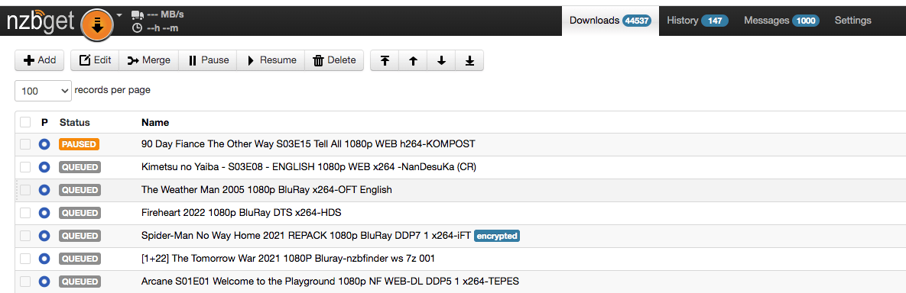
Task: Click the Resume button
Action: tap(271, 60)
